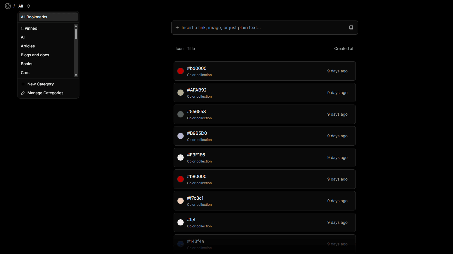The height and width of the screenshot is (254, 453).
Task: Click the #B9B5D0 lavender color swatch
Action: pyautogui.click(x=181, y=136)
